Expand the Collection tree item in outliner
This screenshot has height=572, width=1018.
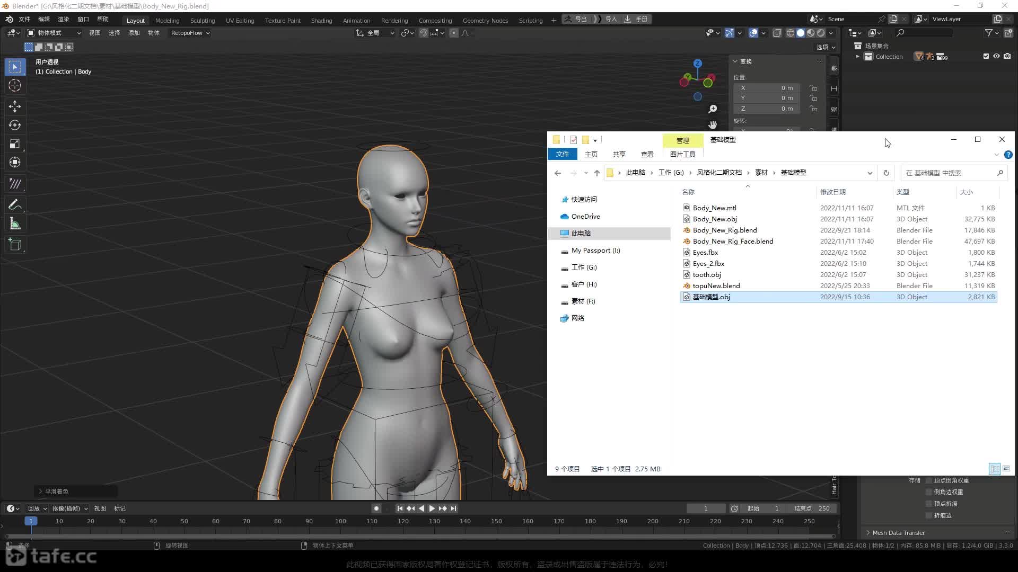[x=858, y=57]
